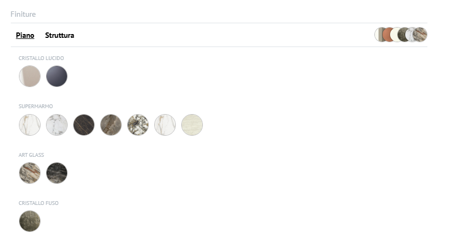Screen dimensions: 468x239
Task: Select the white gray-veined Supermarmo marble swatch
Action: click(x=57, y=125)
